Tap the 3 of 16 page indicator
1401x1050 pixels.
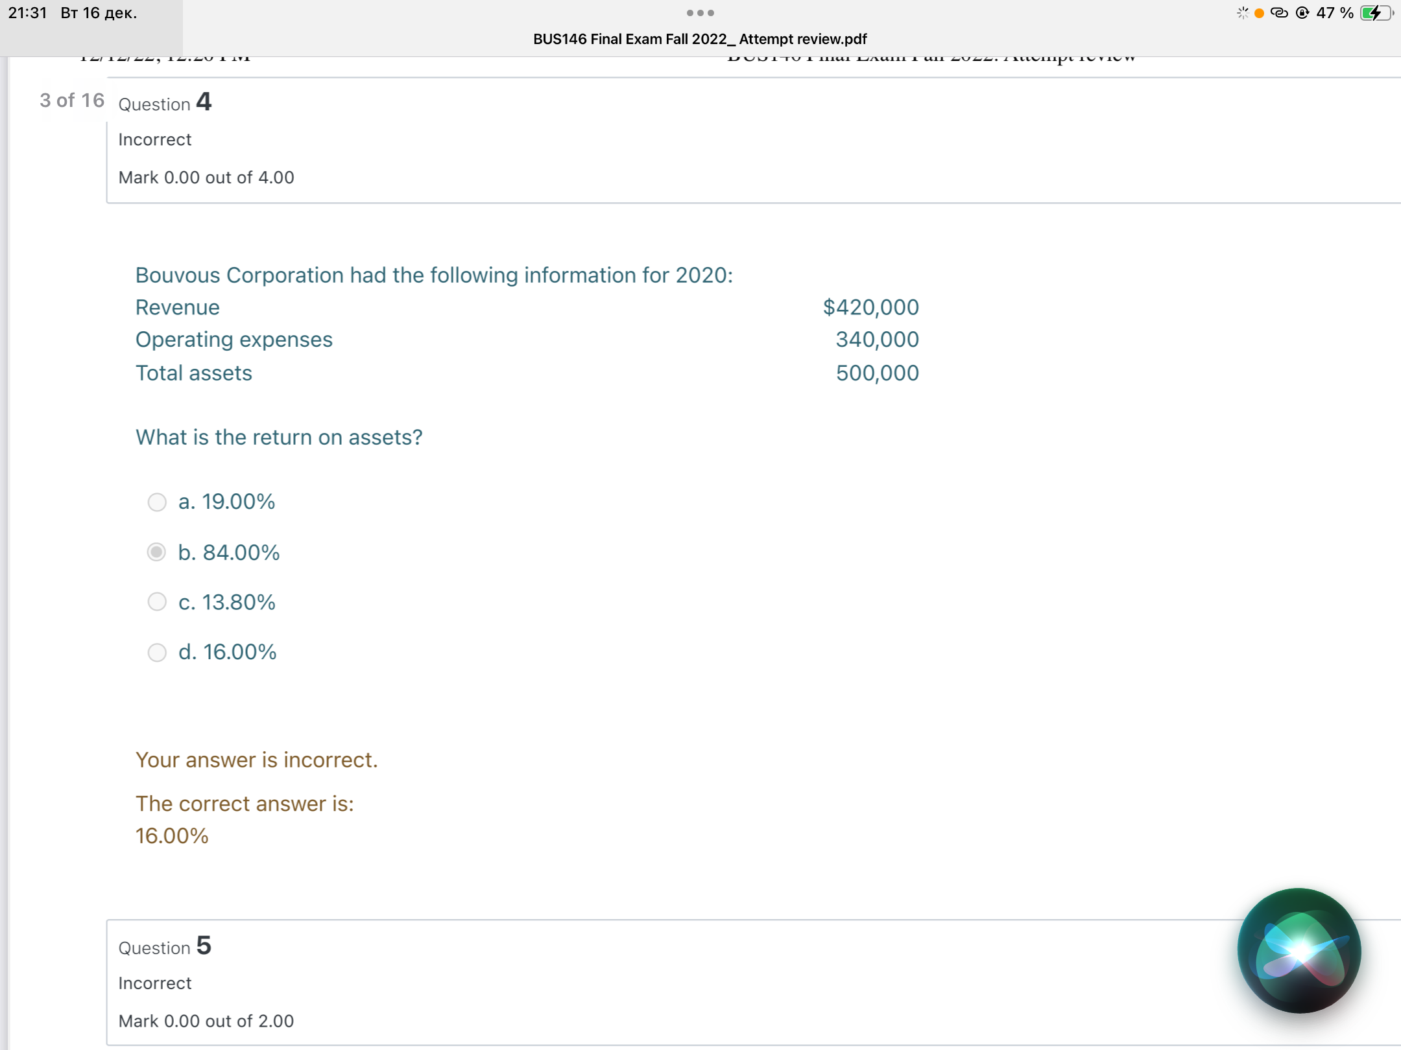coord(72,100)
